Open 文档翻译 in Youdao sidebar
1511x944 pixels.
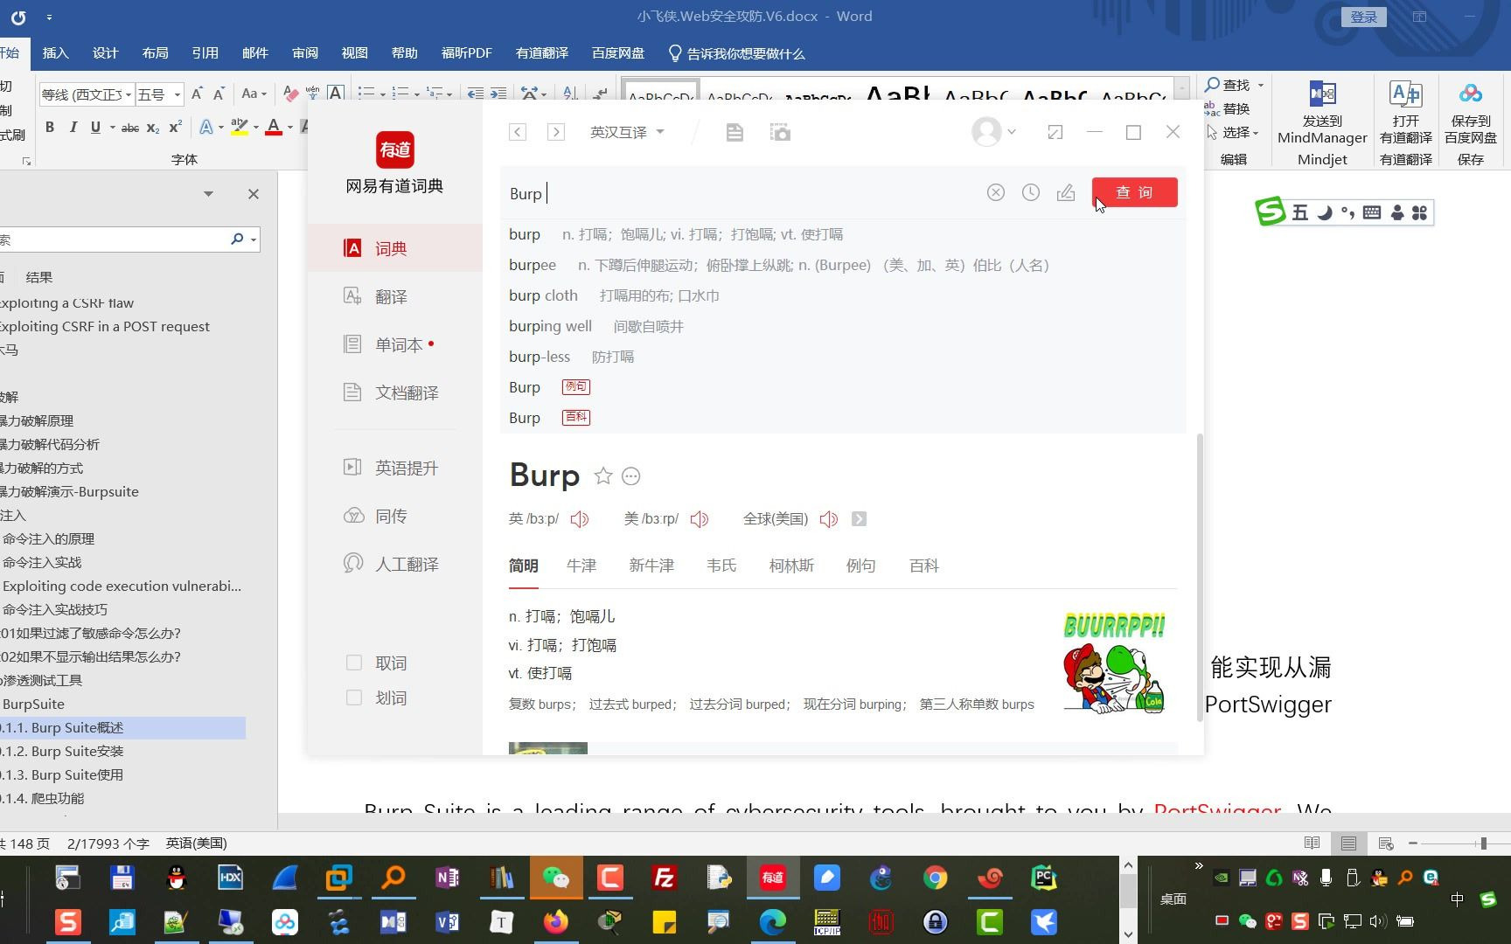[x=395, y=392]
